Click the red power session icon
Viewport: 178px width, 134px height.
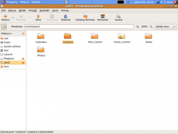tap(175, 2)
